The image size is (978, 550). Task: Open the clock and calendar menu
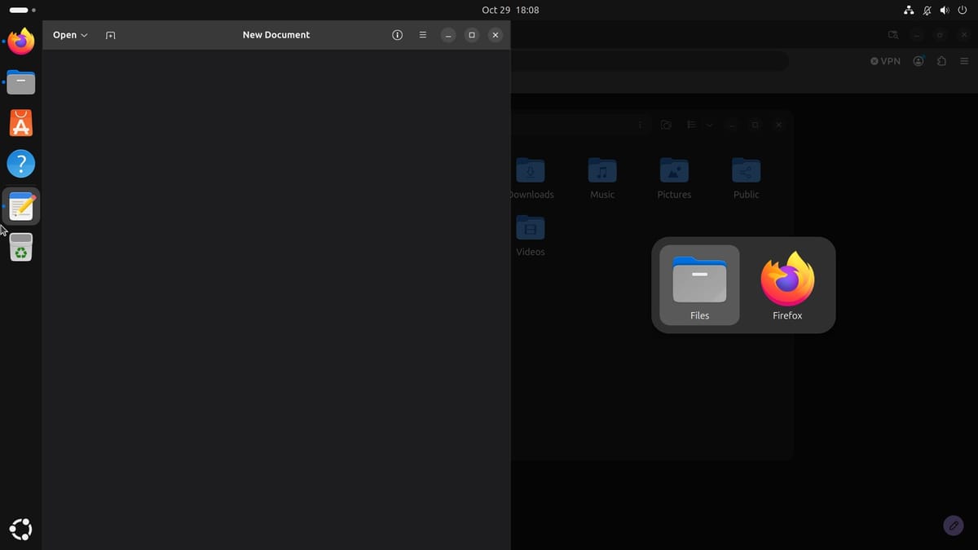(x=510, y=10)
